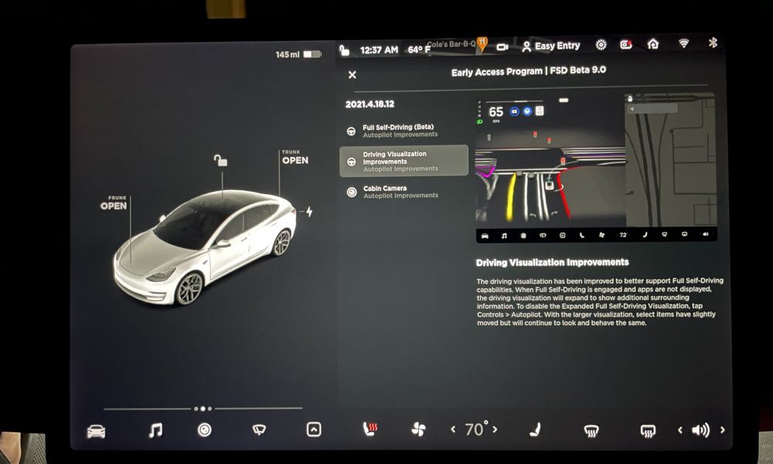Decrease volume with left chevron

(680, 430)
